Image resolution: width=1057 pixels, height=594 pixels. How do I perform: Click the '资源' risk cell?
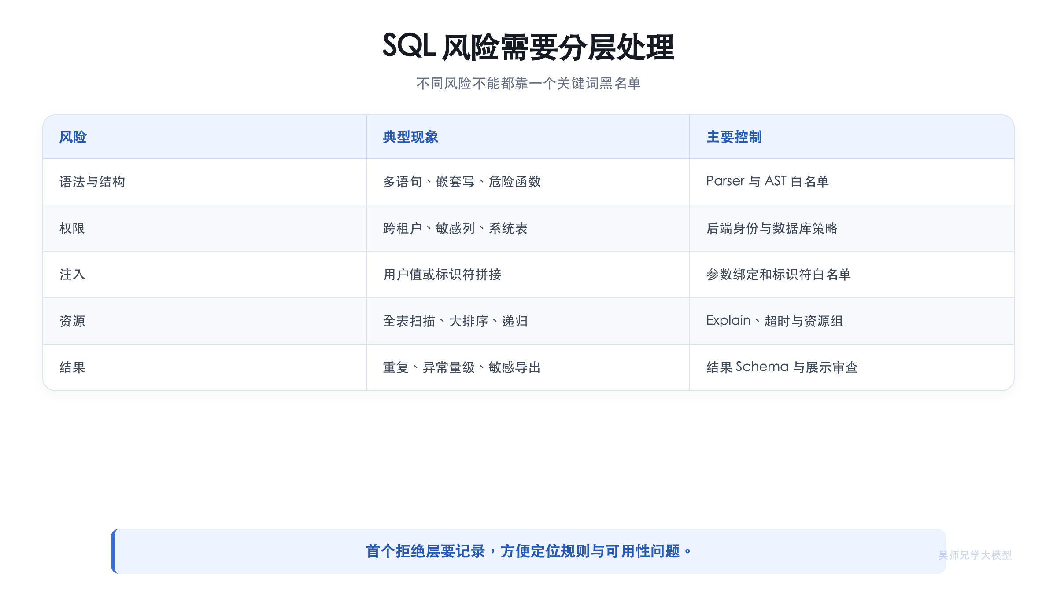coord(205,321)
